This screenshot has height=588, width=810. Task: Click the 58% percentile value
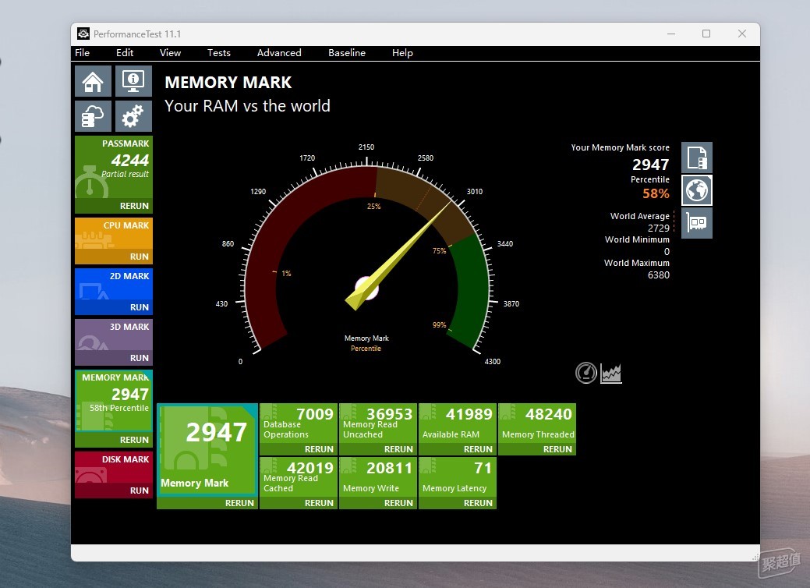click(656, 193)
